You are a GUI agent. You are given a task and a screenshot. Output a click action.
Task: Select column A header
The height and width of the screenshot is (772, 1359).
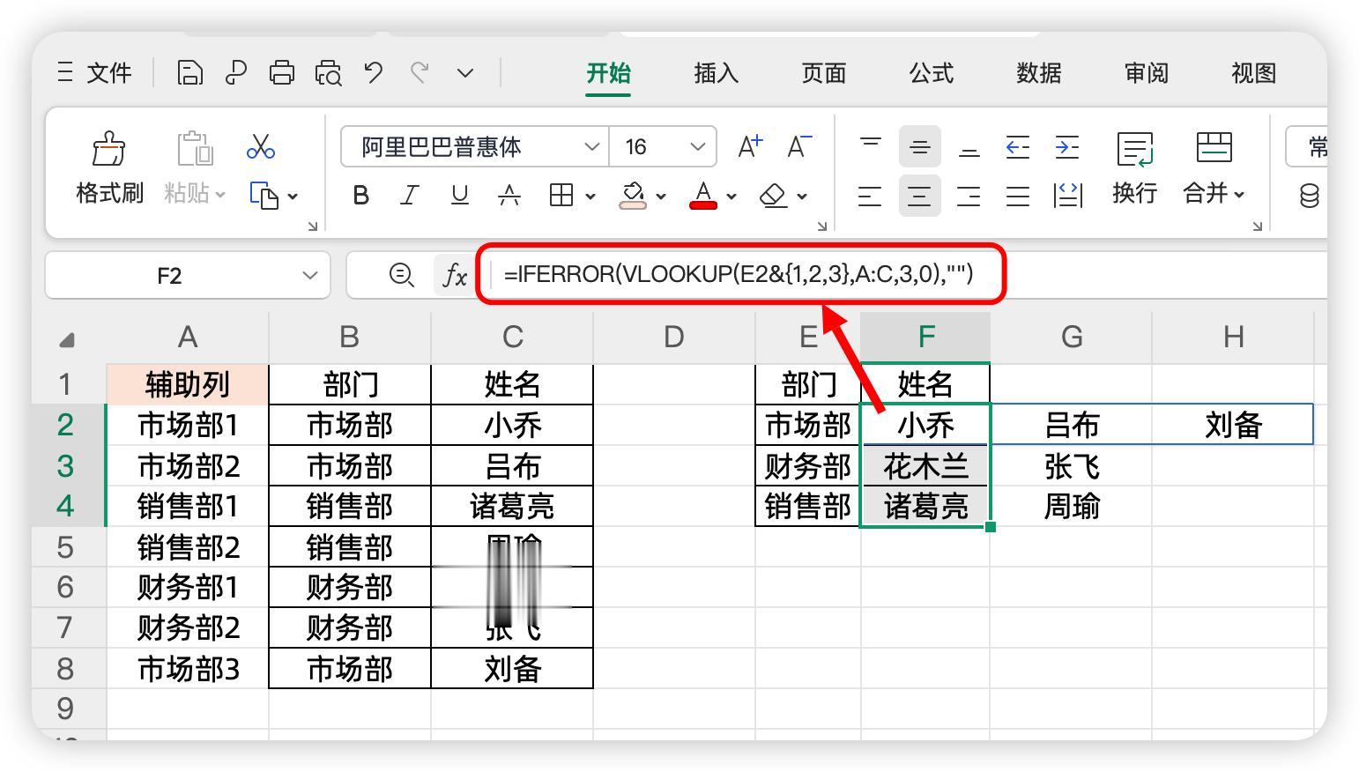(187, 337)
